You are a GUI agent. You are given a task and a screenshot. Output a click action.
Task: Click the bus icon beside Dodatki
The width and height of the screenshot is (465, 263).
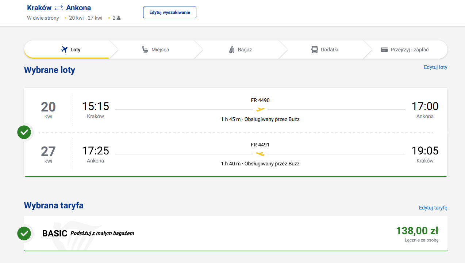(314, 50)
